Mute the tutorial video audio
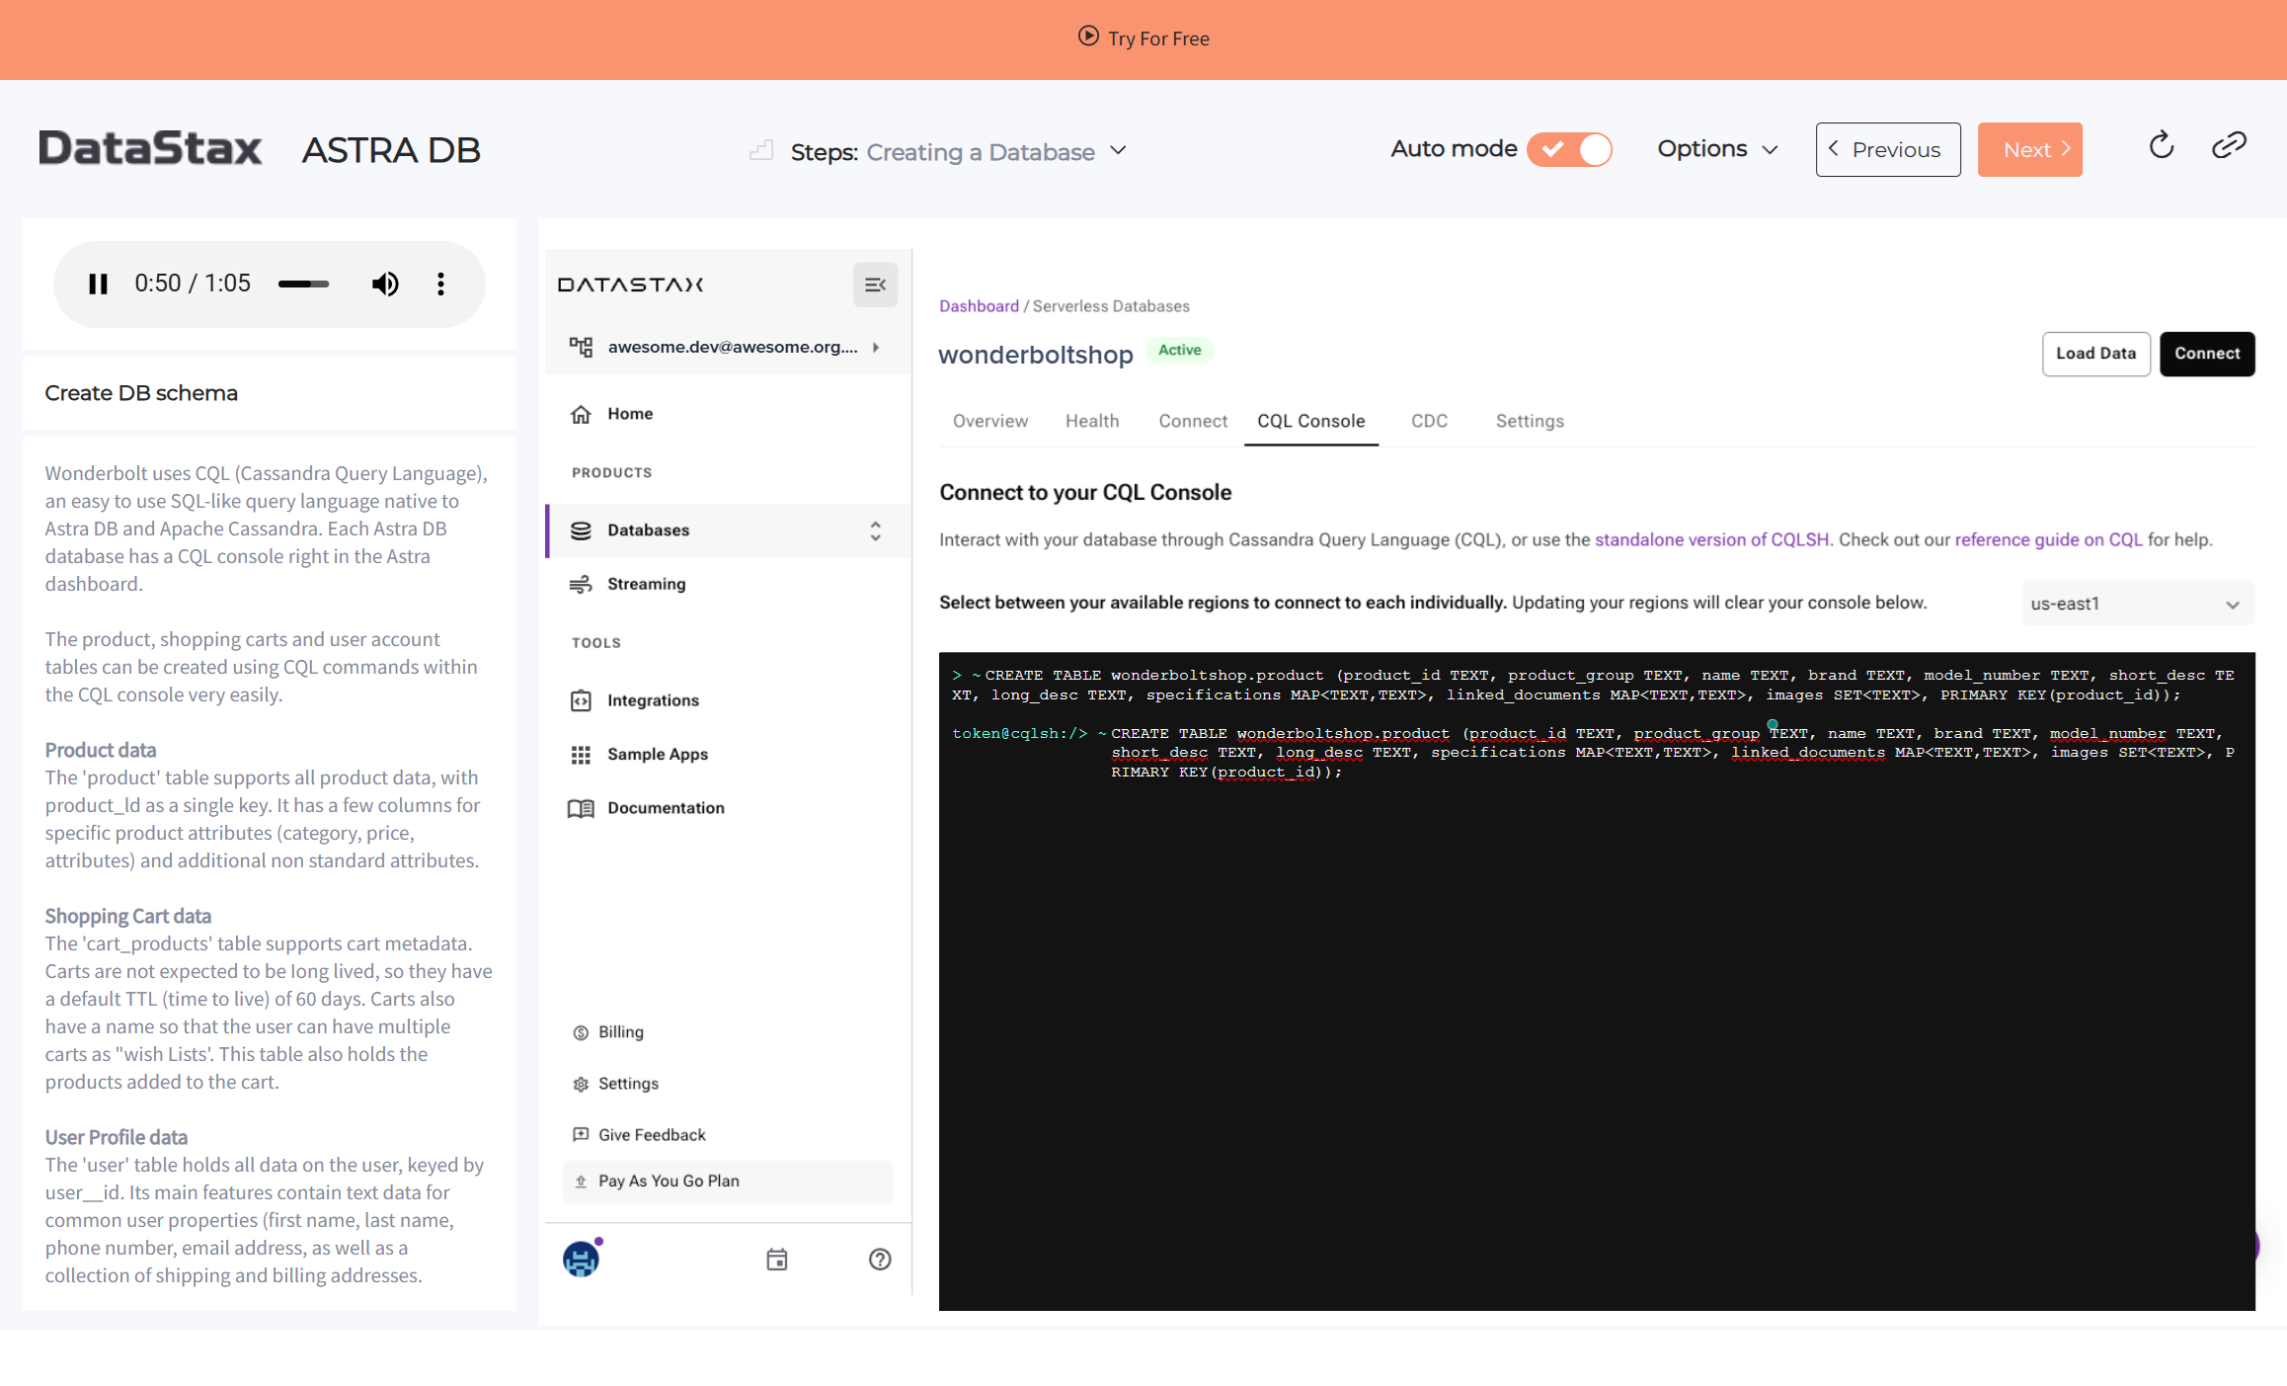Image resolution: width=2287 pixels, height=1386 pixels. pos(385,284)
